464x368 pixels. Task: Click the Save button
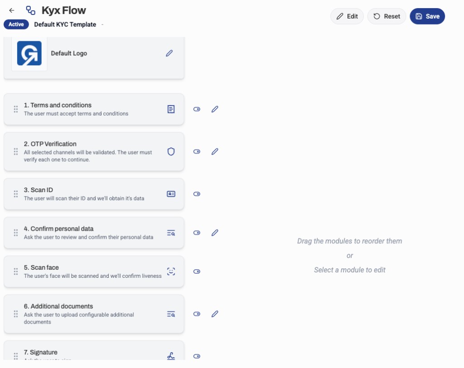pos(426,16)
